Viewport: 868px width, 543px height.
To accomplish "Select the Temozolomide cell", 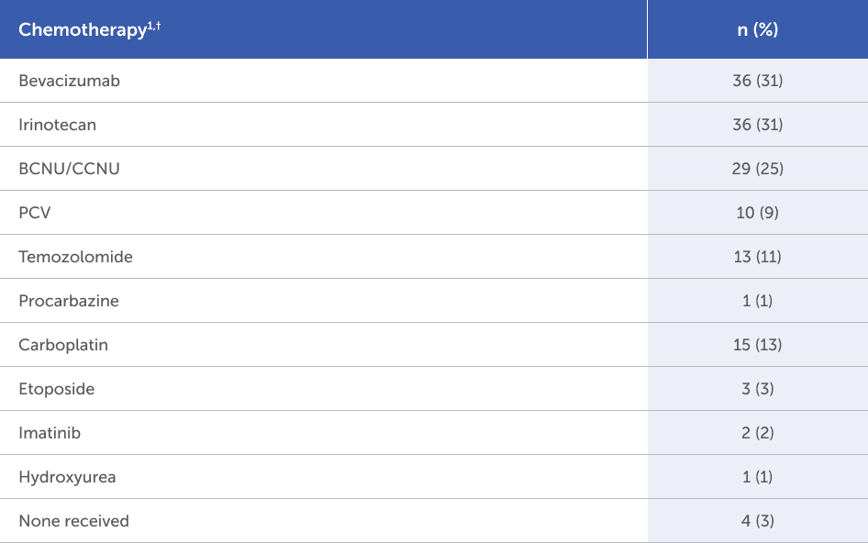I will point(76,257).
